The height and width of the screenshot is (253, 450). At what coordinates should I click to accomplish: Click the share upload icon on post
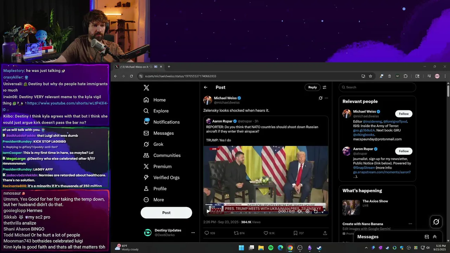point(325,233)
